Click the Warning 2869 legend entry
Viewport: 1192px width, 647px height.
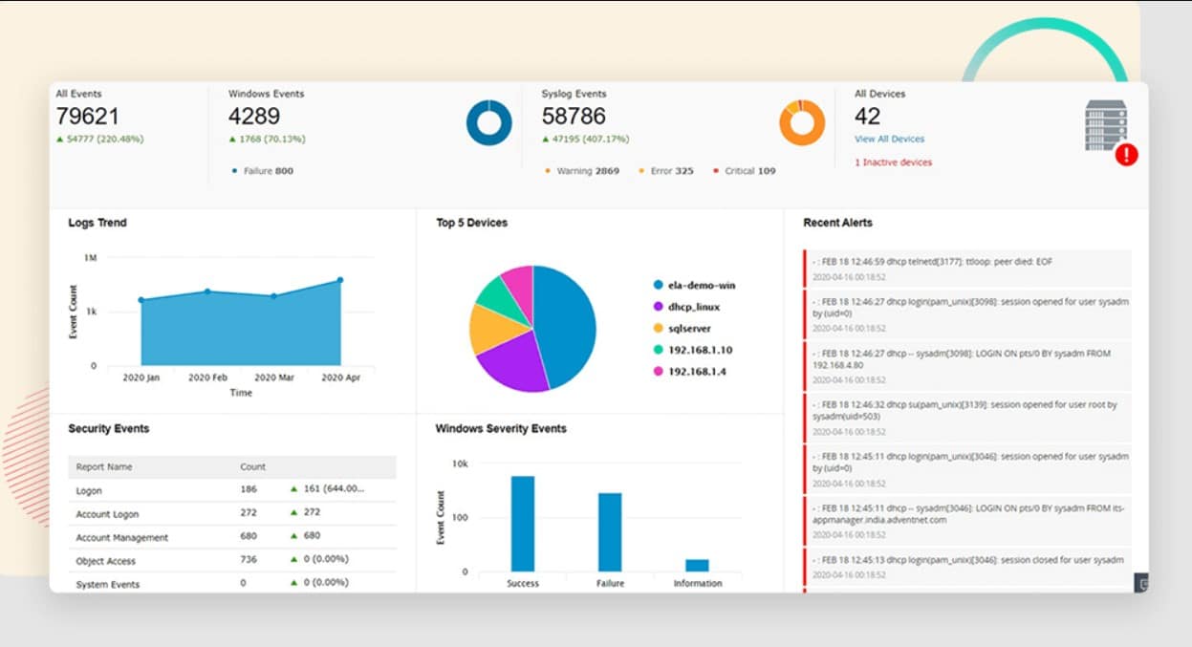coord(582,171)
